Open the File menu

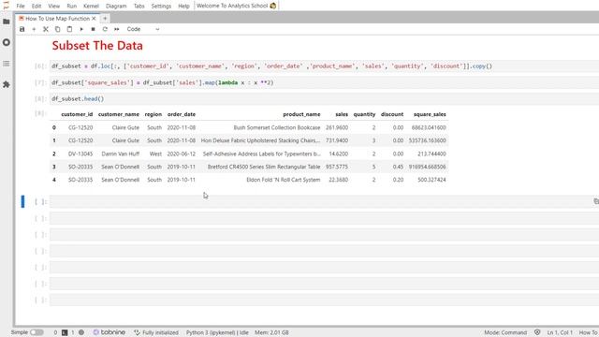(x=21, y=6)
